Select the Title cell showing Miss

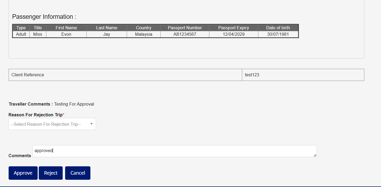37,34
